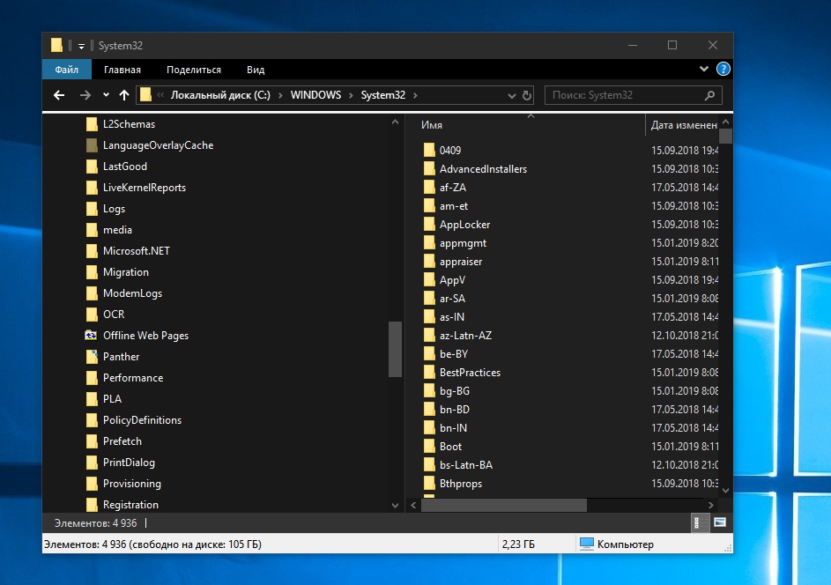Open Quick Access Toolbar customize dropdown
831x585 pixels.
click(x=81, y=46)
